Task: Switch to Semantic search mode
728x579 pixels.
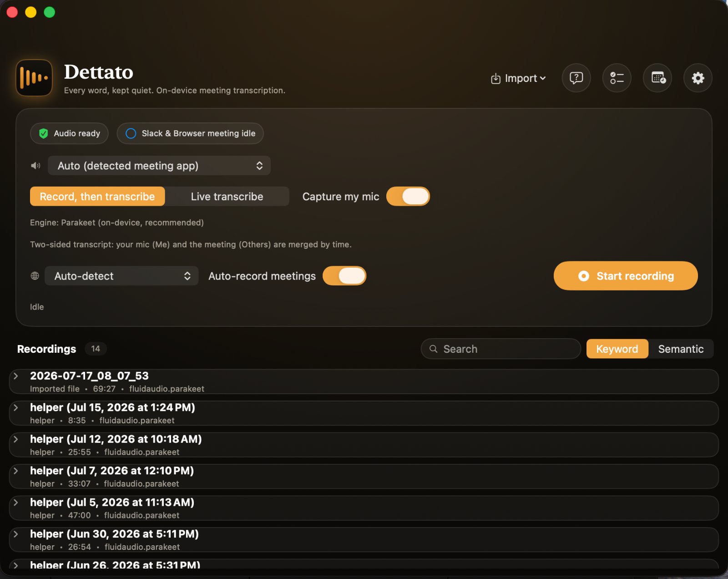Action: pyautogui.click(x=681, y=349)
